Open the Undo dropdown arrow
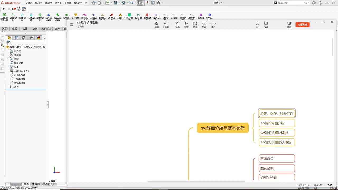 pyautogui.click(x=135, y=3)
